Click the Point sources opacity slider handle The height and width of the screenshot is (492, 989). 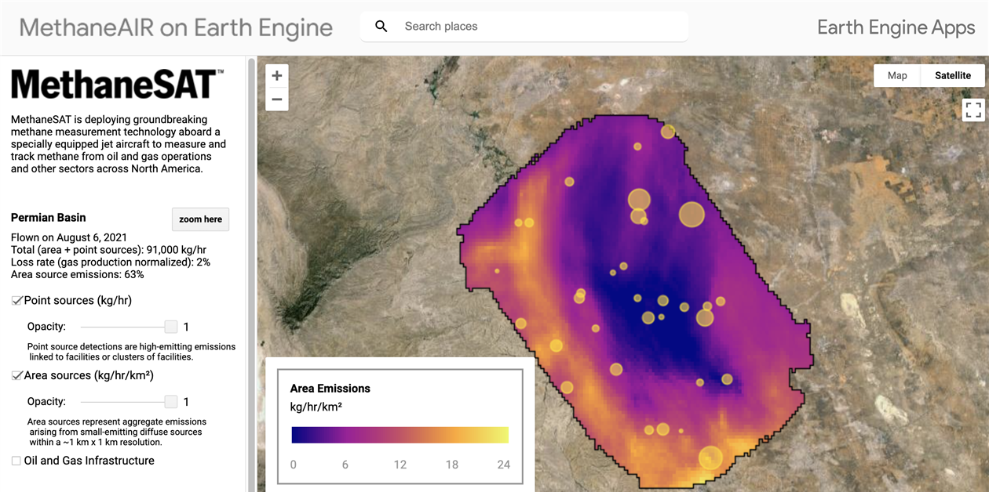pos(170,326)
